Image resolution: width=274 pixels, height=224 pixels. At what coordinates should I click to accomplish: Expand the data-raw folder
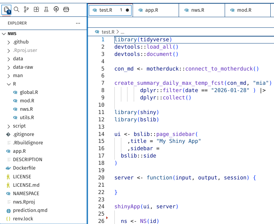9,67
